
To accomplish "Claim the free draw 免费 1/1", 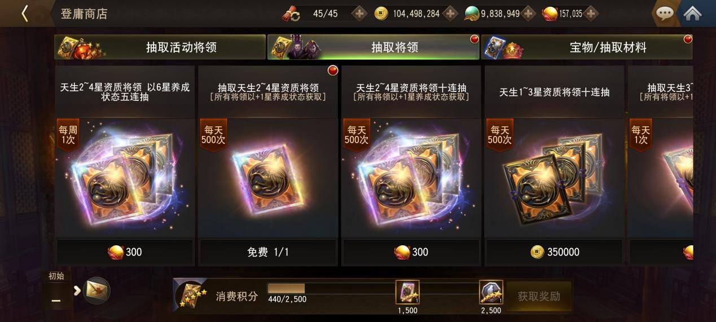I will tap(268, 252).
